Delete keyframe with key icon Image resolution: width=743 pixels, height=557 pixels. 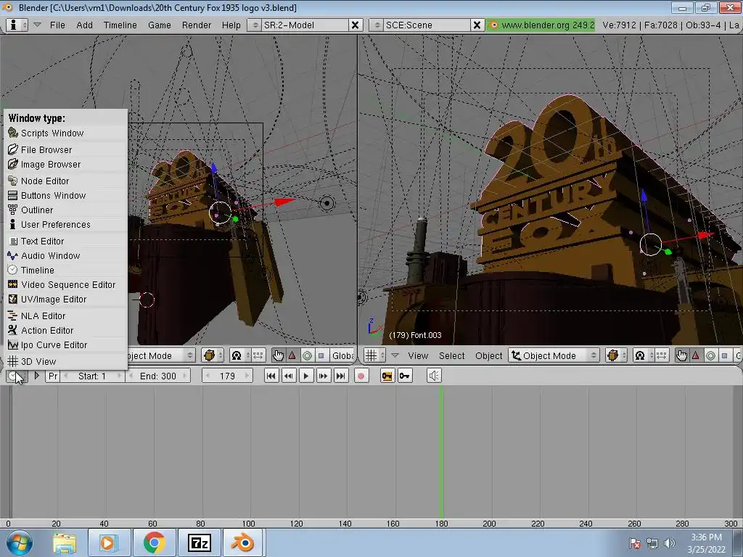[405, 376]
